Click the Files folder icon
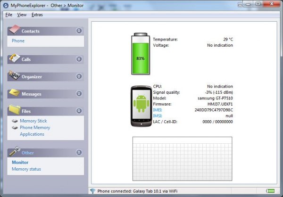The height and width of the screenshot is (197, 283). click(15, 109)
